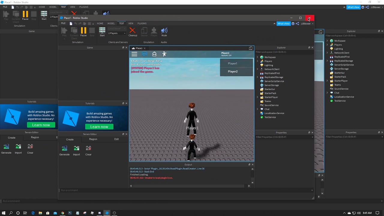Click the red Cleanup X icon
Image resolution: width=384 pixels, height=216 pixels.
click(133, 32)
